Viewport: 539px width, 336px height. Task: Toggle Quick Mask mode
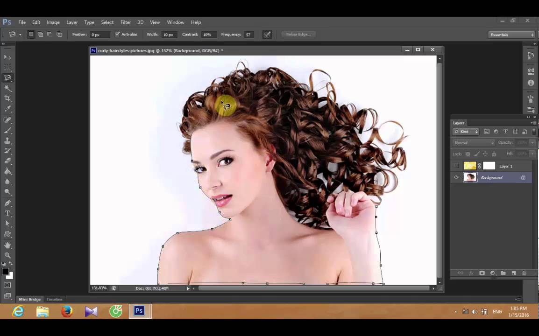tap(7, 285)
